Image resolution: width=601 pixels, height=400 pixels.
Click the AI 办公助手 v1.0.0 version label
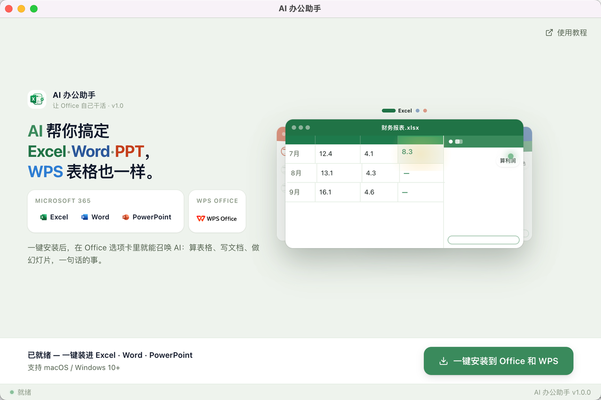click(562, 392)
